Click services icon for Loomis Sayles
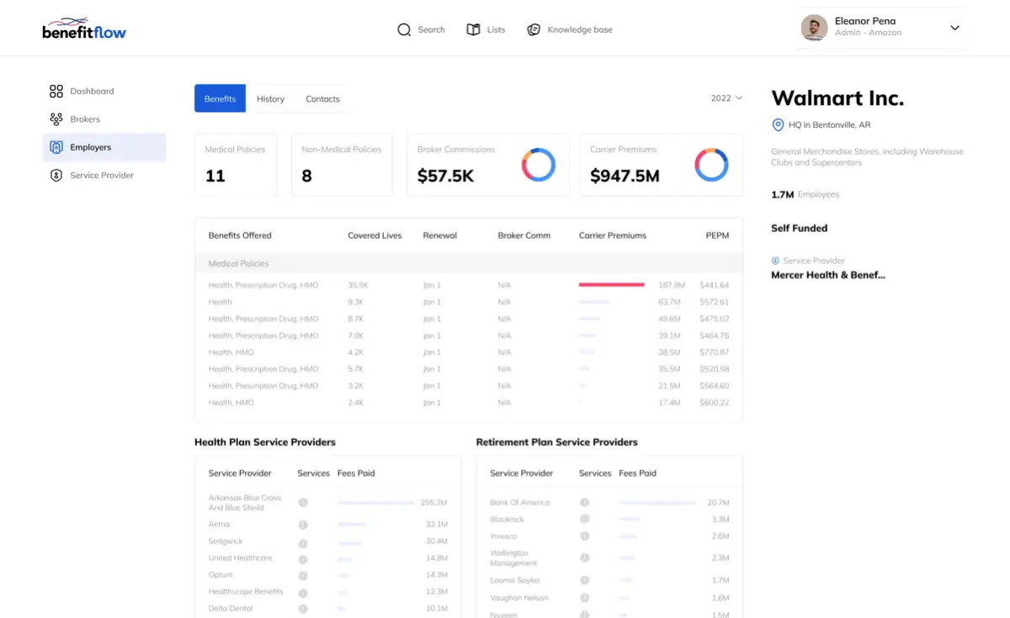The image size is (1010, 618). (x=584, y=580)
